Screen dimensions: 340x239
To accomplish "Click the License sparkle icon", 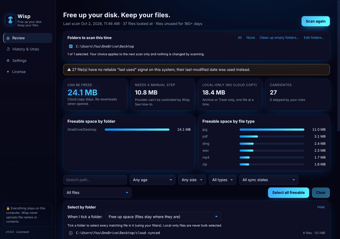I will (8, 72).
